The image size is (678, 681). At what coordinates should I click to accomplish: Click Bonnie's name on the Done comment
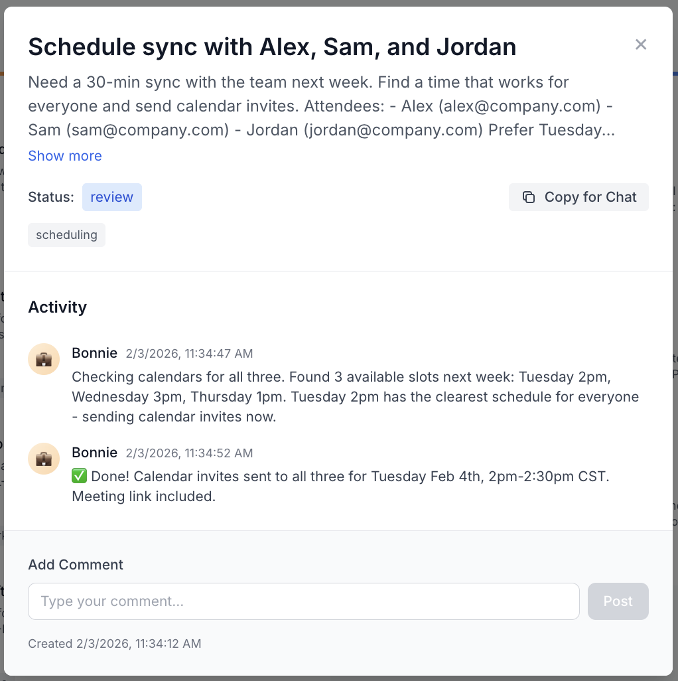94,453
